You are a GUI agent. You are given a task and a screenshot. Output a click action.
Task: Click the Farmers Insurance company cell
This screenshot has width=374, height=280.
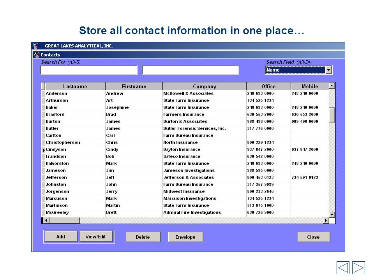[205, 114]
